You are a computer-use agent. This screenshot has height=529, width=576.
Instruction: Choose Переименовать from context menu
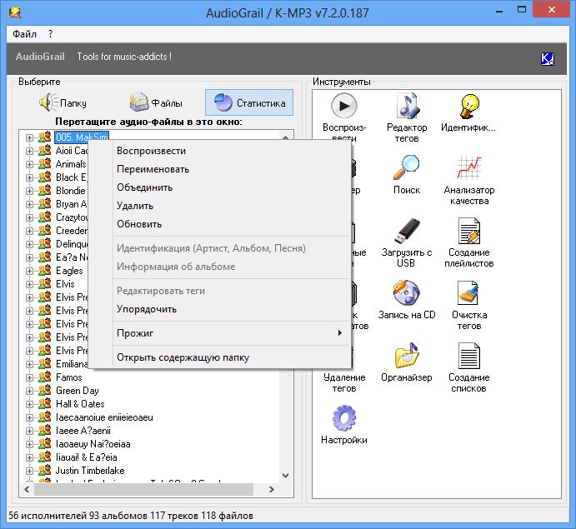pyautogui.click(x=219, y=169)
